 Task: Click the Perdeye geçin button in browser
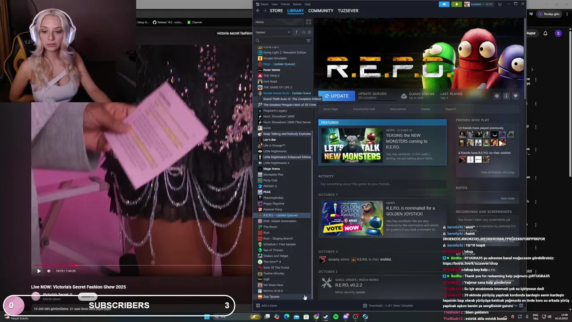549,14
